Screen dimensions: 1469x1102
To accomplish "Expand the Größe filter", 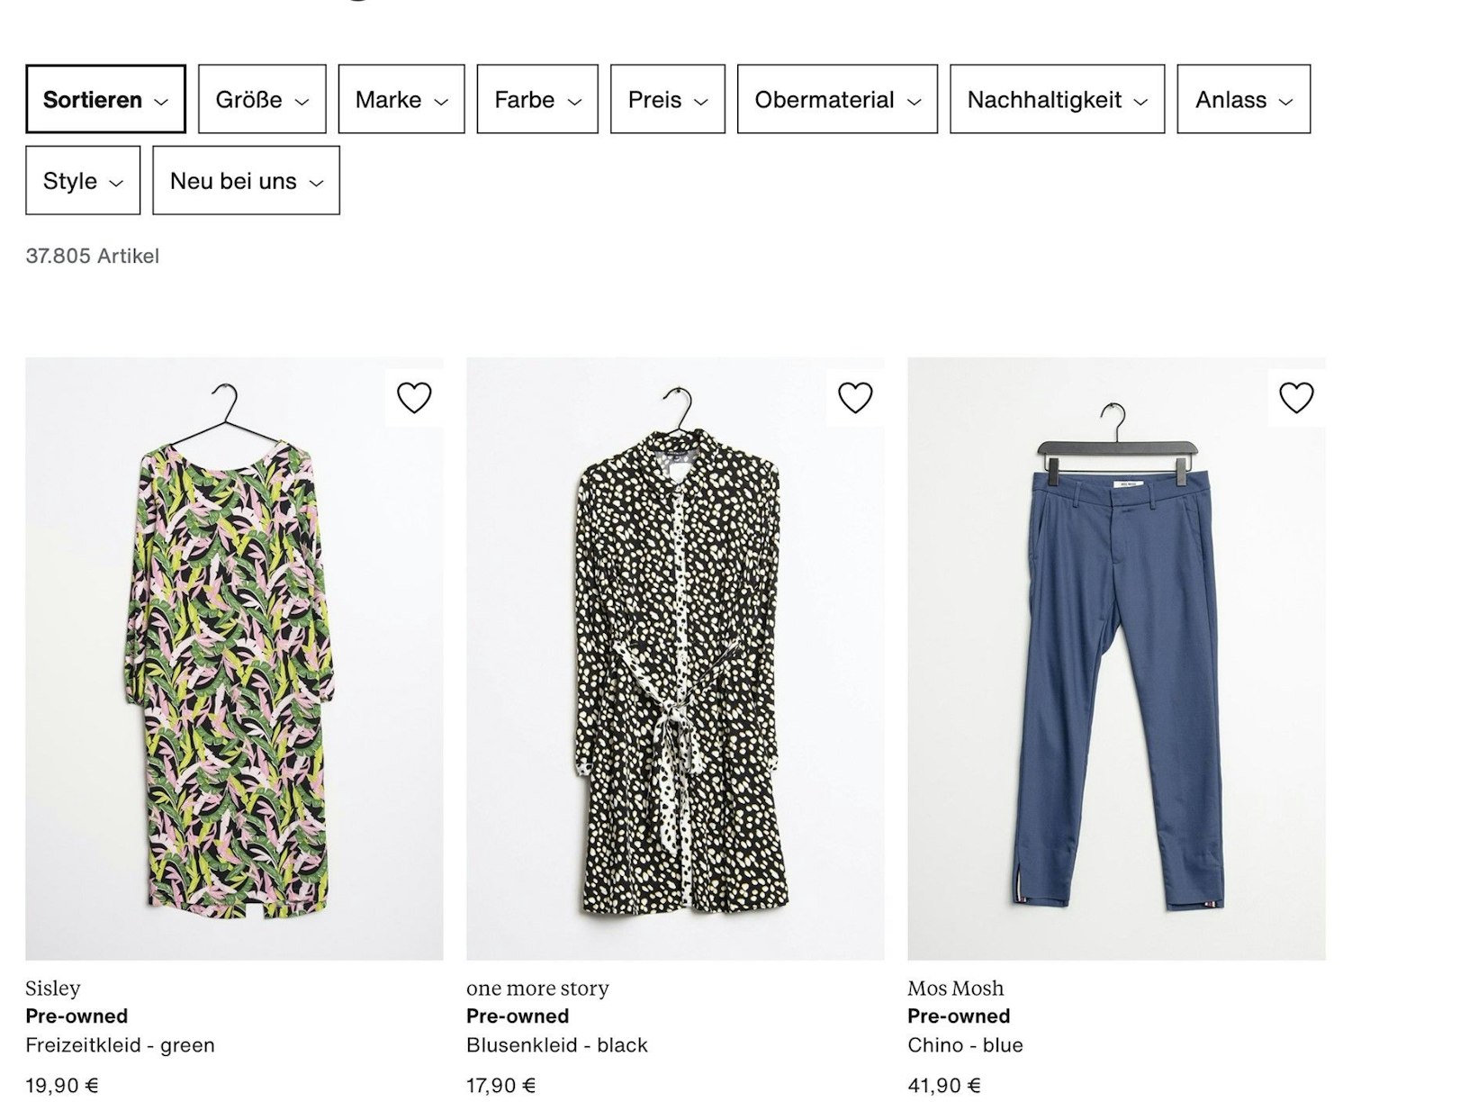I will [x=262, y=99].
